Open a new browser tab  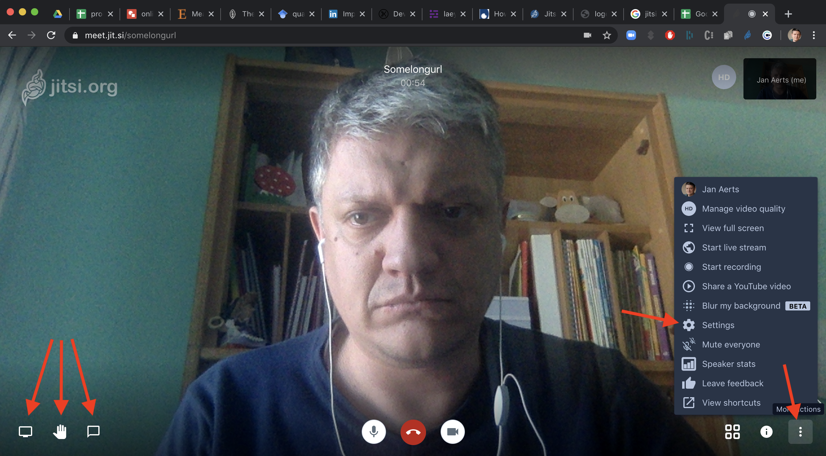click(788, 14)
